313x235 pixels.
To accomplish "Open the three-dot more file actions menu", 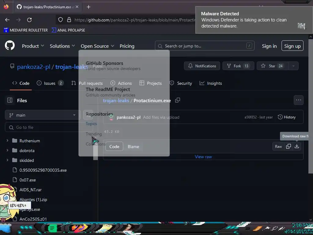I will [x=298, y=100].
